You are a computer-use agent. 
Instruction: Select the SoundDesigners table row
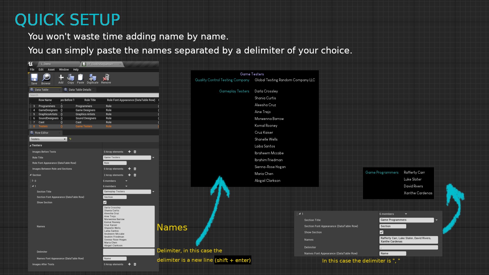pos(48,118)
